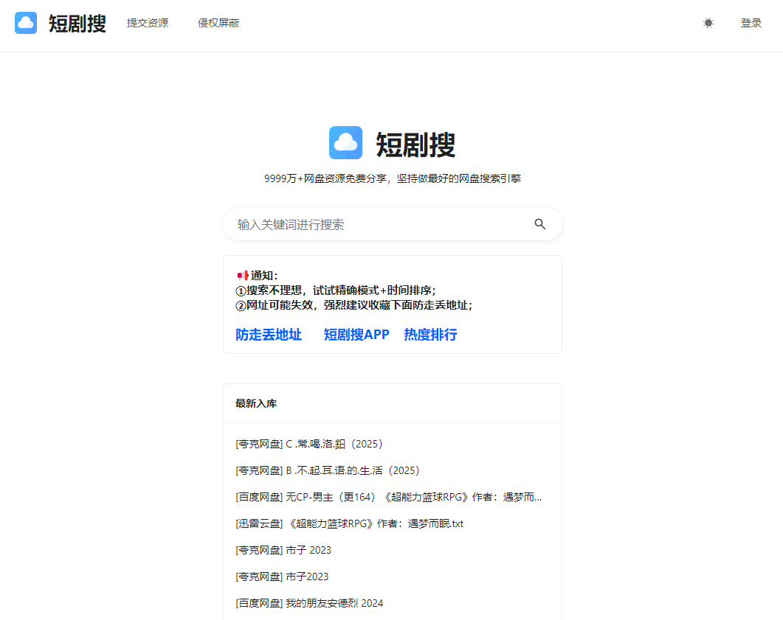Click the red megaphone notice icon
The image size is (783, 620).
tap(242, 275)
